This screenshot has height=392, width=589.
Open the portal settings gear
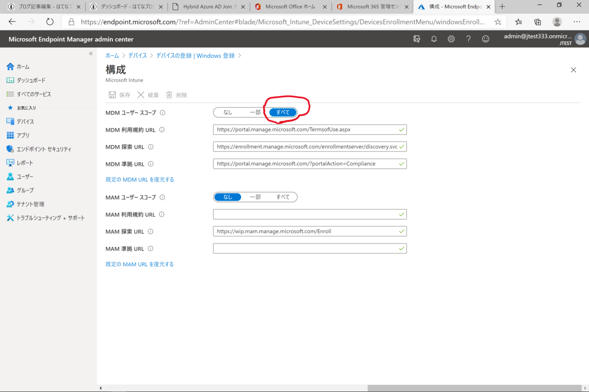point(451,39)
